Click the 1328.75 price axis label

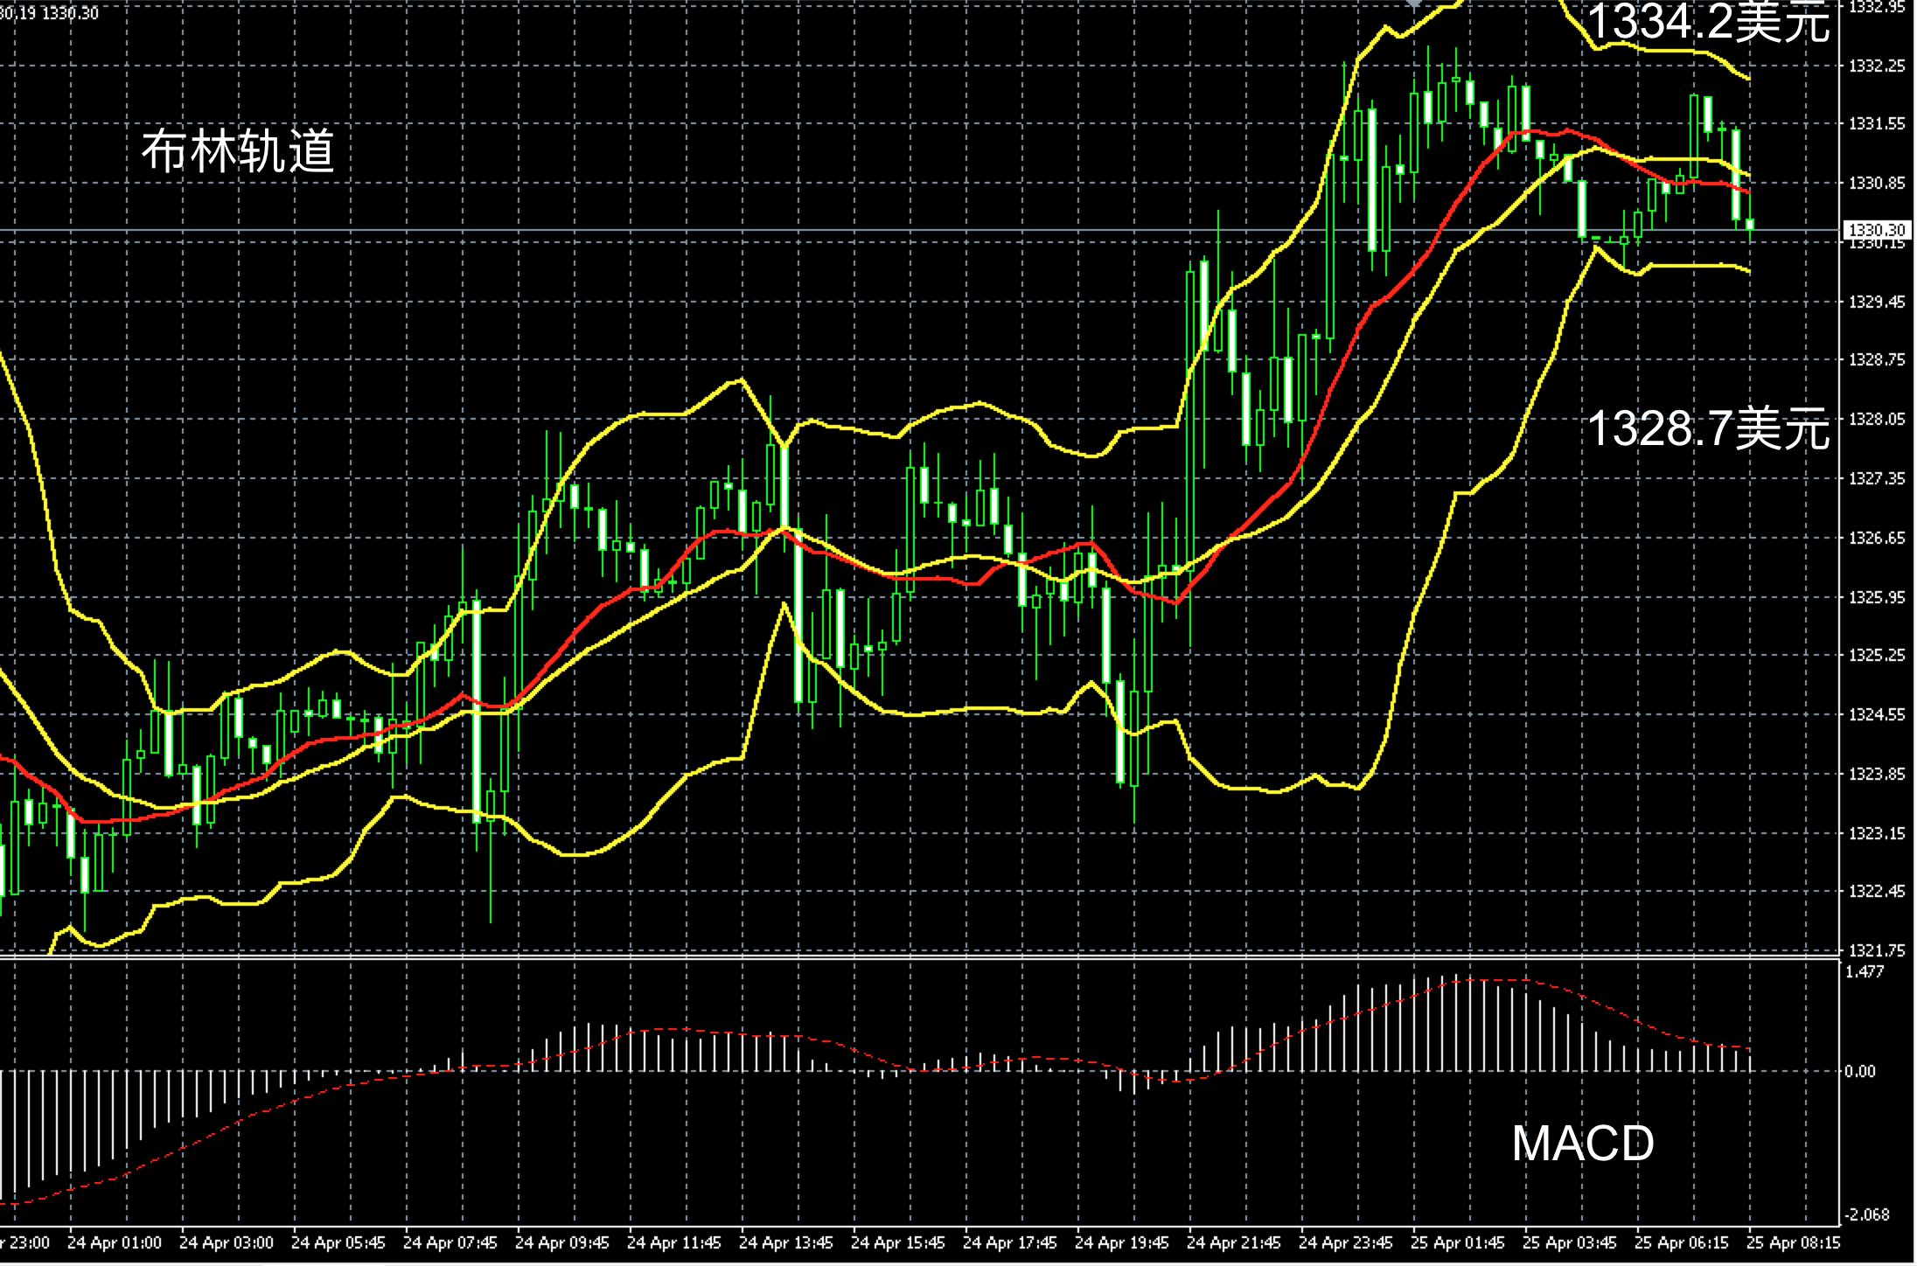(x=1877, y=360)
